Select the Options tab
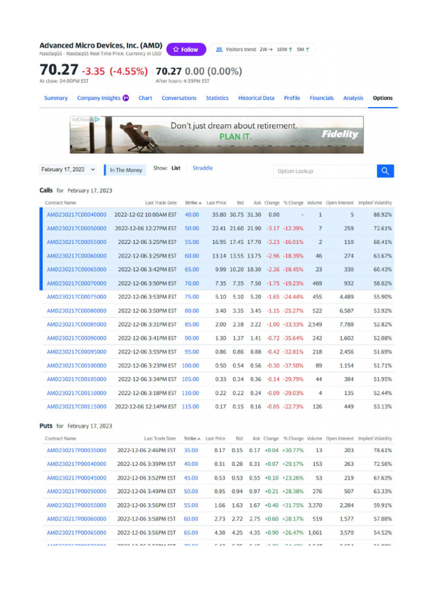The image size is (441, 589). click(382, 98)
